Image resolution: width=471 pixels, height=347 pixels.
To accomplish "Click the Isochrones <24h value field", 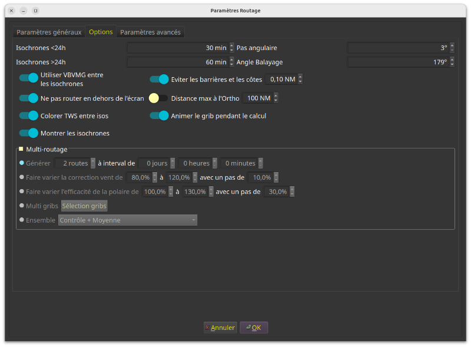I will [x=177, y=48].
